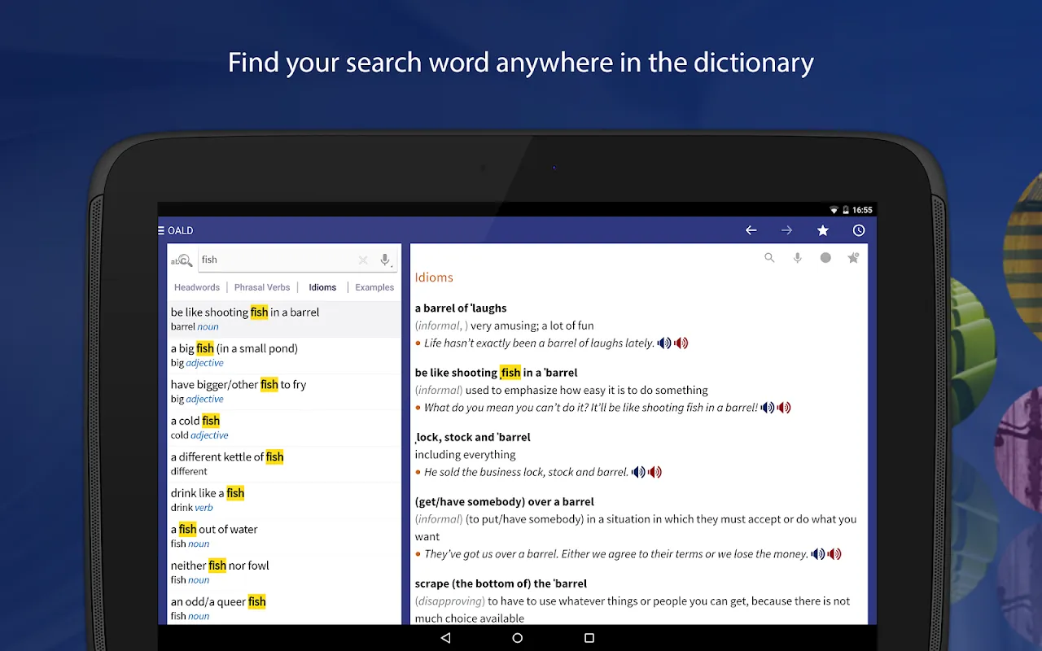This screenshot has height=651, width=1042.
Task: Play red audio for 'lock, stock and barrel' example
Action: point(655,472)
